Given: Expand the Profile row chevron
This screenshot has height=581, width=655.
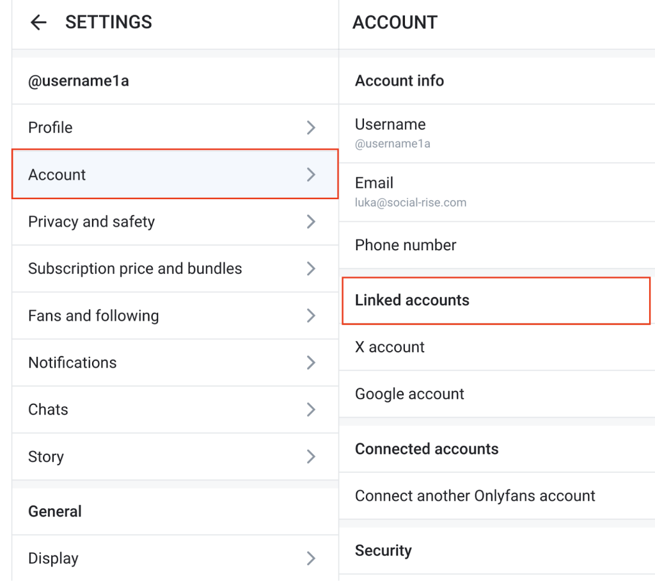Looking at the screenshot, I should coord(311,127).
